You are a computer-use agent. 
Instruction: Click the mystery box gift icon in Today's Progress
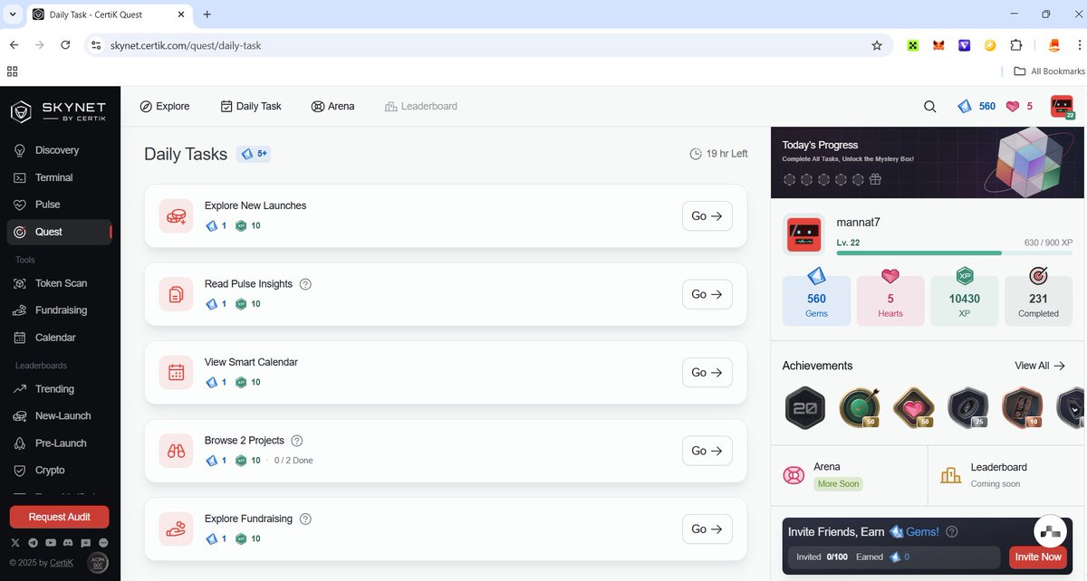[x=875, y=179]
